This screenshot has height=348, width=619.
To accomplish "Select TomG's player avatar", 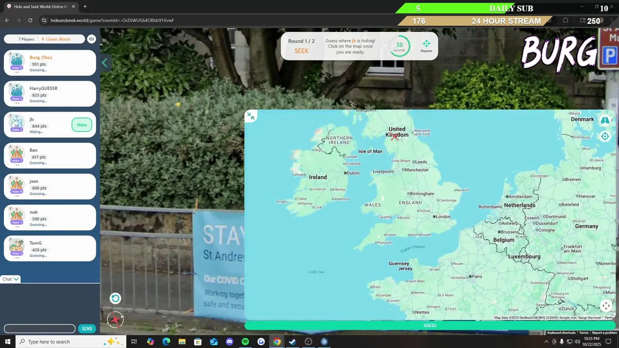I will click(17, 248).
